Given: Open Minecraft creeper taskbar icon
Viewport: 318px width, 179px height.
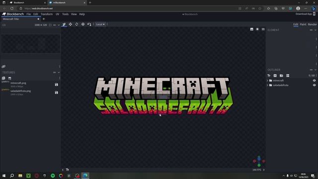Looking at the screenshot, I should [x=28, y=176].
